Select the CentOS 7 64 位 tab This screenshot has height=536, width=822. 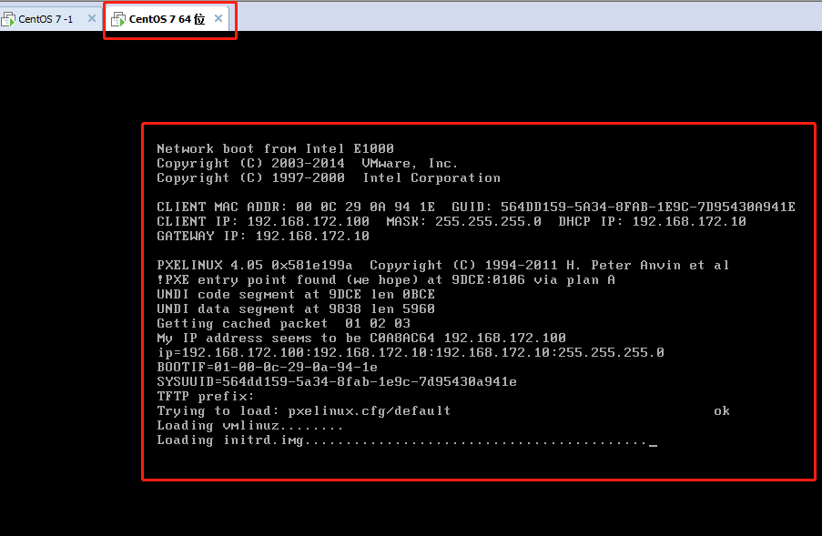point(167,19)
